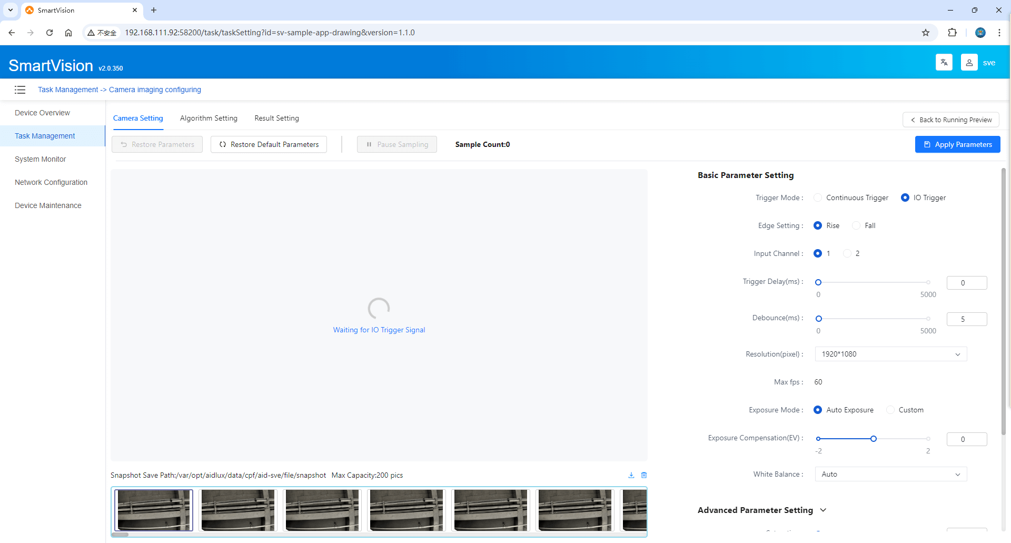Click Restore Parameters button

click(x=157, y=144)
